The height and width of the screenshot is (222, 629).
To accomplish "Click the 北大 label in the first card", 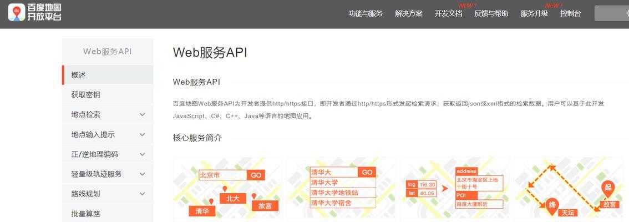I will pyautogui.click(x=232, y=199).
